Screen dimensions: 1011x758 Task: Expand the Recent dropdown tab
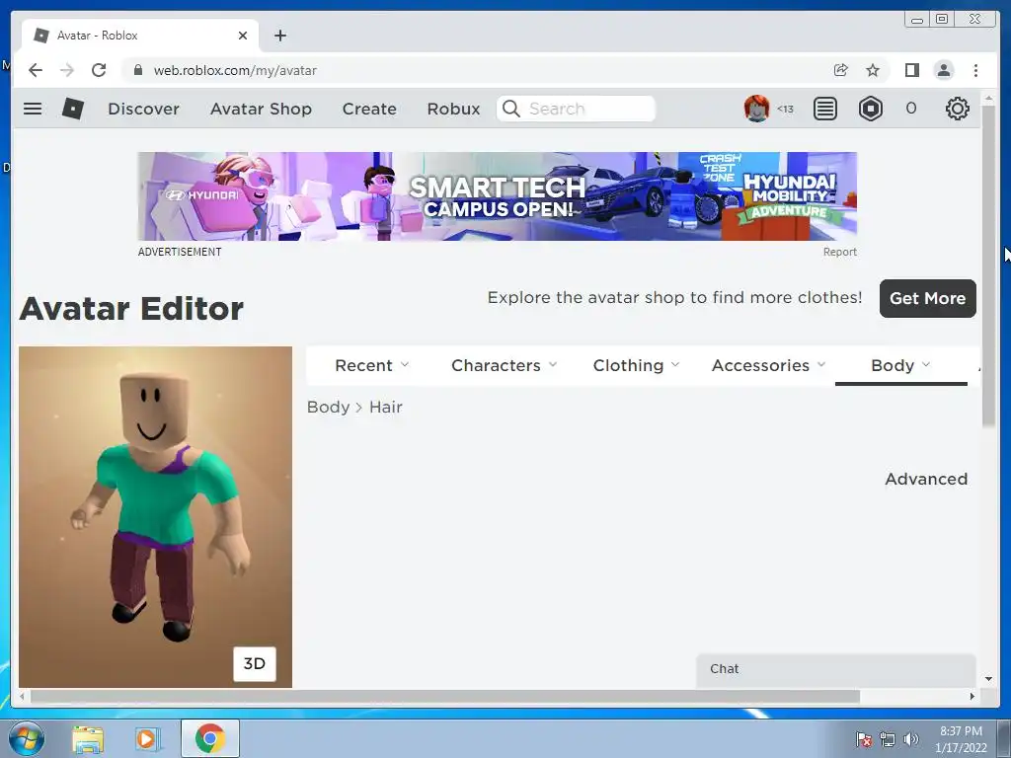[371, 365]
